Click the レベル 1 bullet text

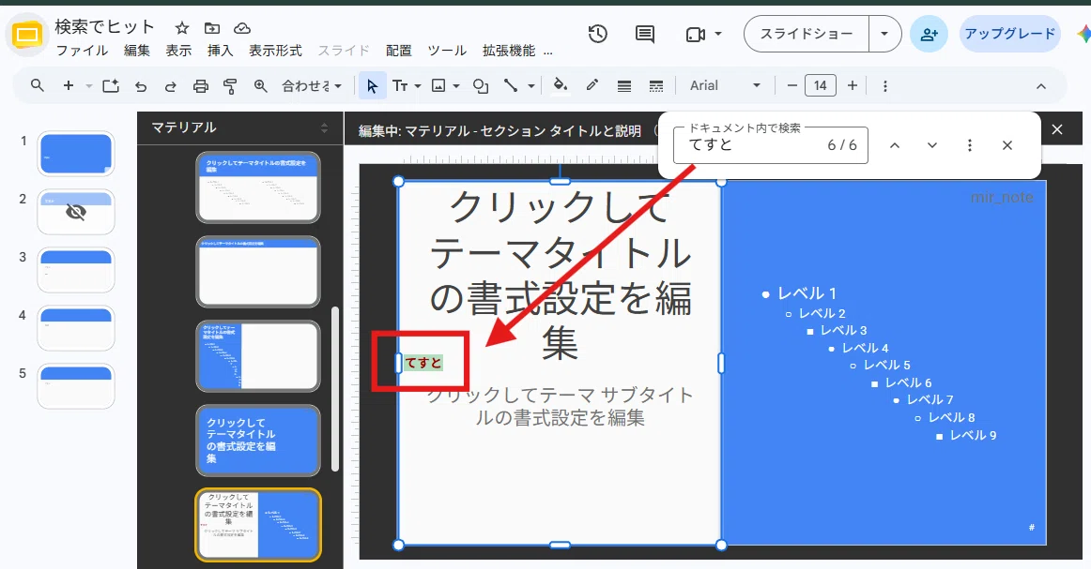click(x=807, y=293)
